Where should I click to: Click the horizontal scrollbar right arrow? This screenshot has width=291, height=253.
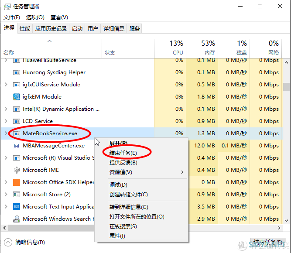click(x=279, y=228)
